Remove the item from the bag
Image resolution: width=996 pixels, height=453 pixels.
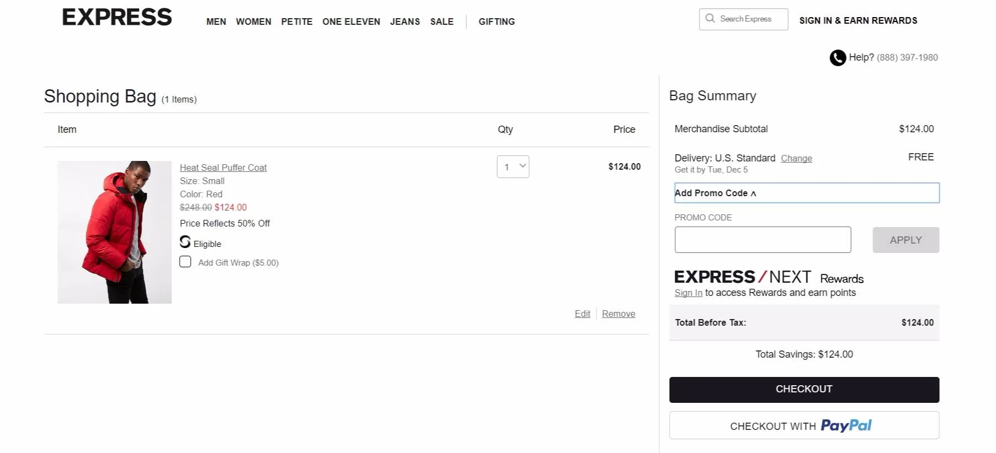[618, 314]
